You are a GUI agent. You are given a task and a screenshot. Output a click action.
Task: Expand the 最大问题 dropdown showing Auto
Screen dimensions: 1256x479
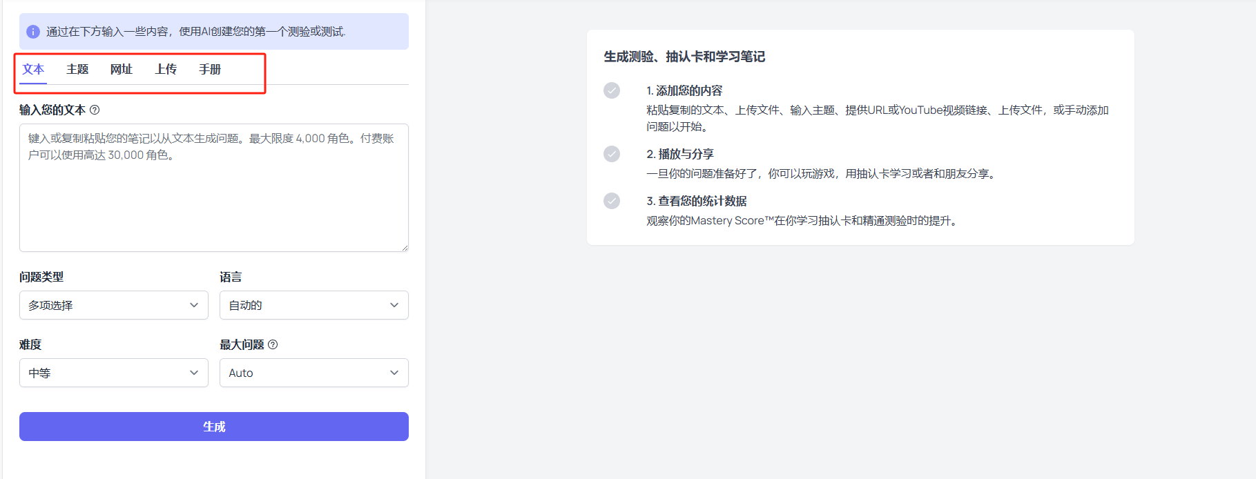click(314, 373)
